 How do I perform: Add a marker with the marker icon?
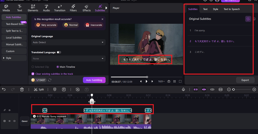55,89
